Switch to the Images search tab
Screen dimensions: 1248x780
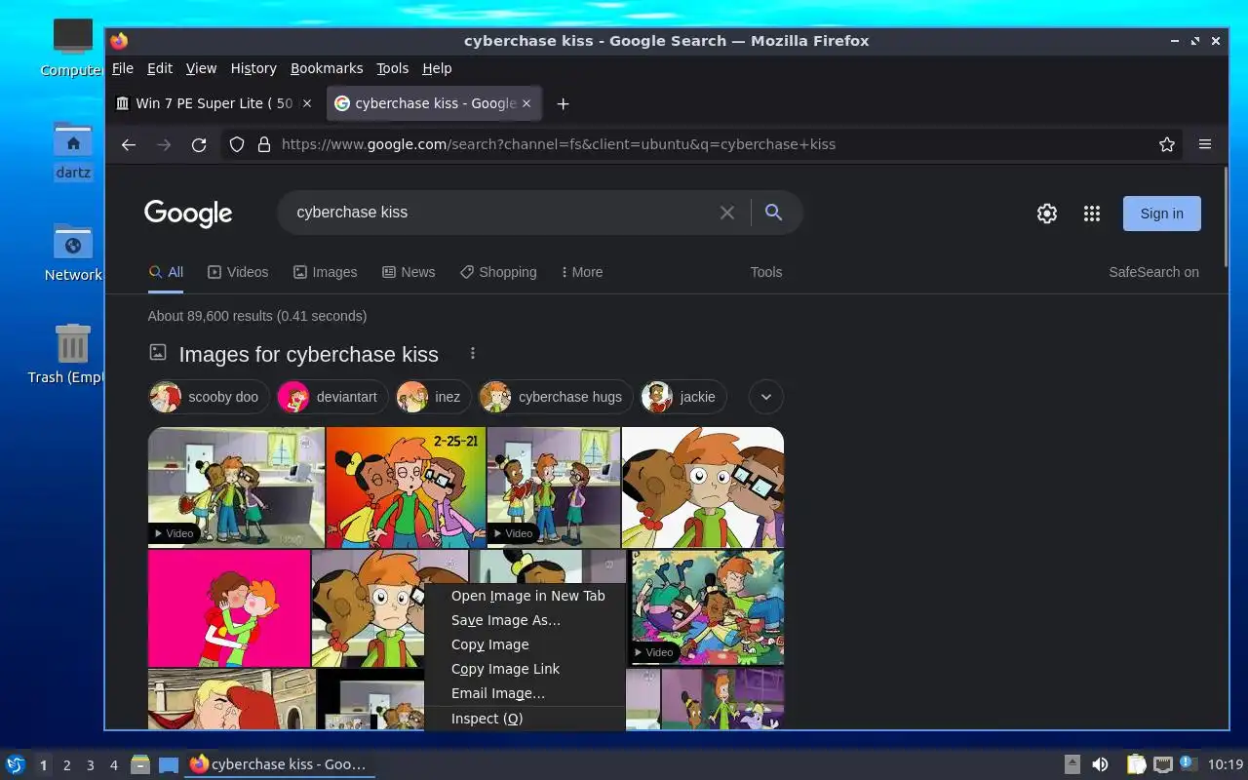pyautogui.click(x=326, y=272)
